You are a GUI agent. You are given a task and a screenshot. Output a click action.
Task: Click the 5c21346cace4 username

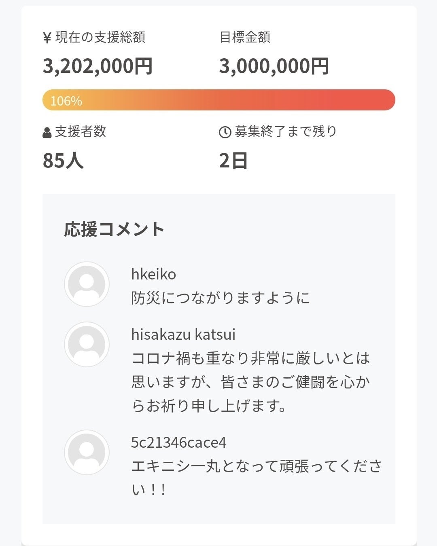pos(178,442)
